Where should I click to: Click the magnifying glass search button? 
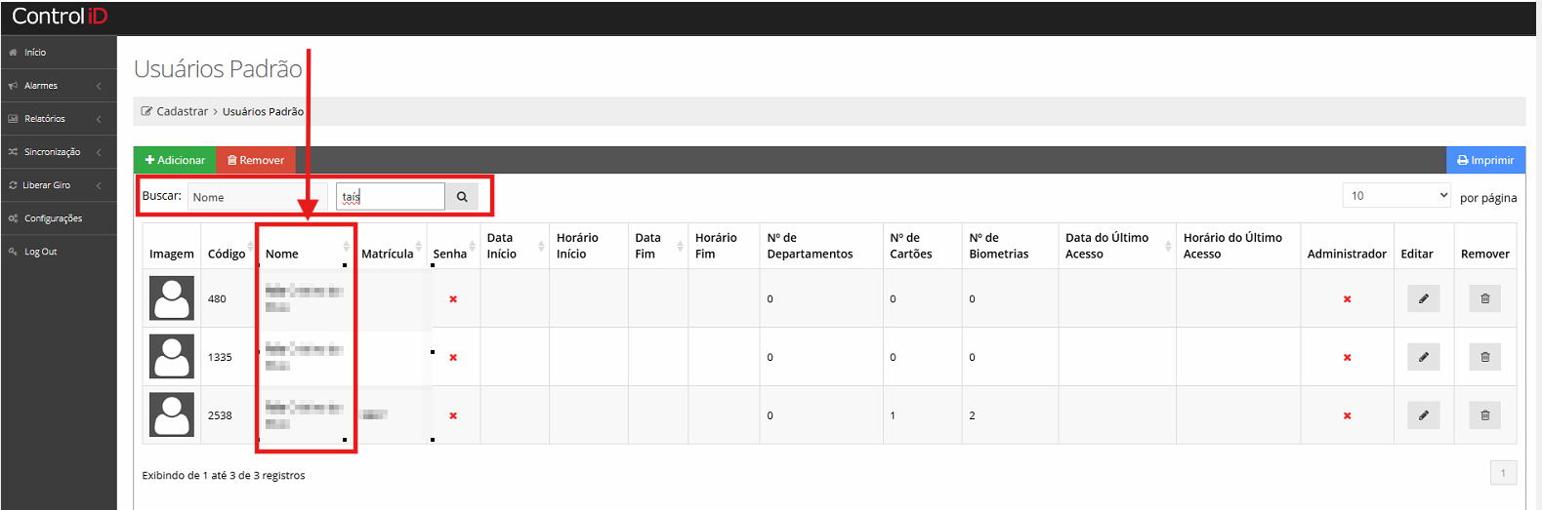tap(462, 197)
